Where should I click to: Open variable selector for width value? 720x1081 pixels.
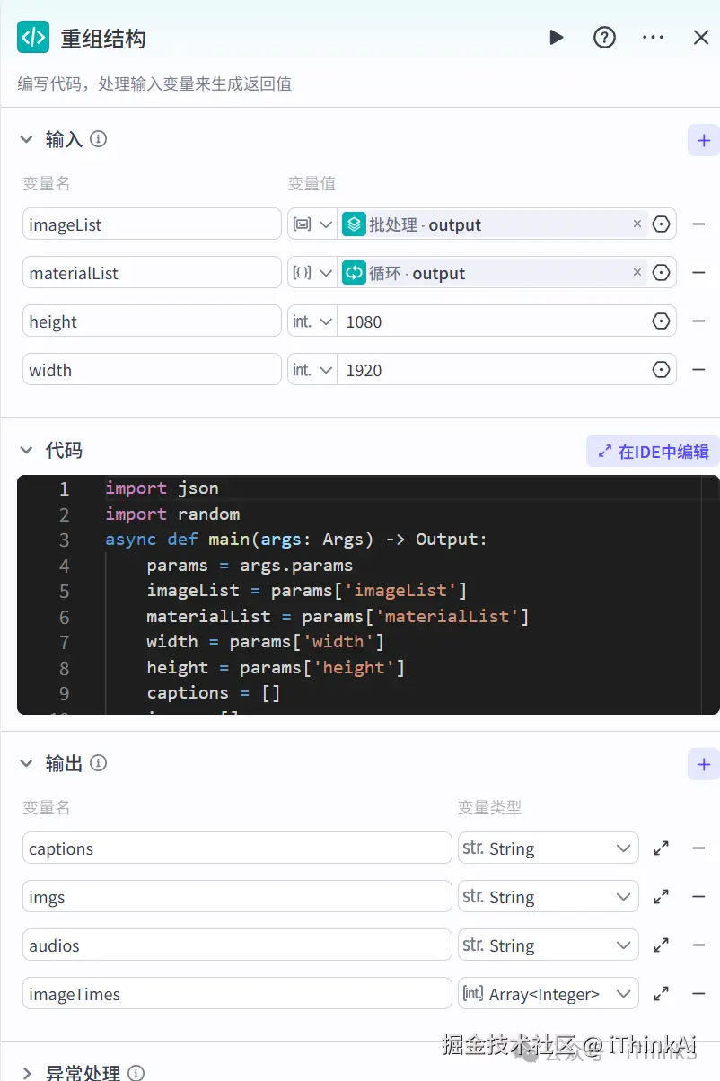pyautogui.click(x=662, y=370)
